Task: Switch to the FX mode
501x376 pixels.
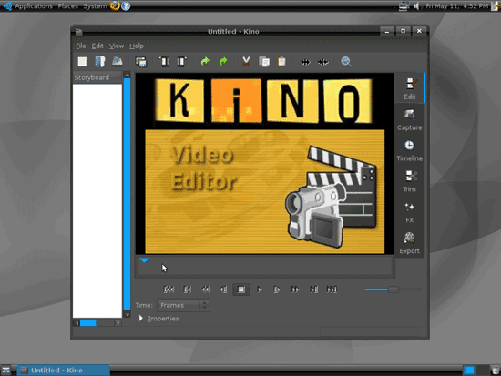Action: coord(410,212)
